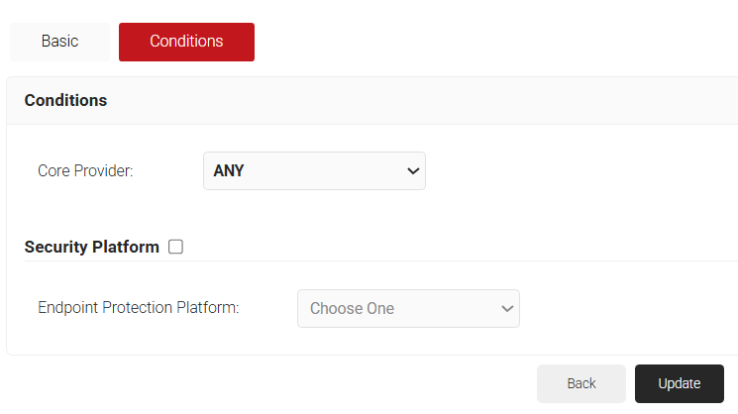Open the Core Provider dropdown

[x=314, y=170]
